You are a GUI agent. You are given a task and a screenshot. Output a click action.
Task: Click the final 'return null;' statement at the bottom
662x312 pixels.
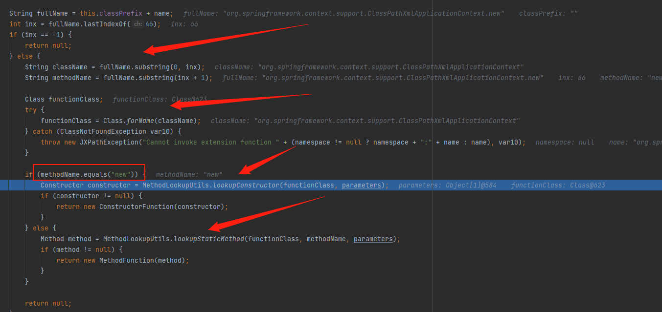click(48, 303)
